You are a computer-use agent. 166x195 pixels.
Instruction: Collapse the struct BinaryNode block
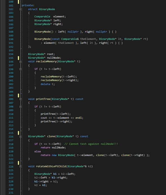click(x=21, y=9)
